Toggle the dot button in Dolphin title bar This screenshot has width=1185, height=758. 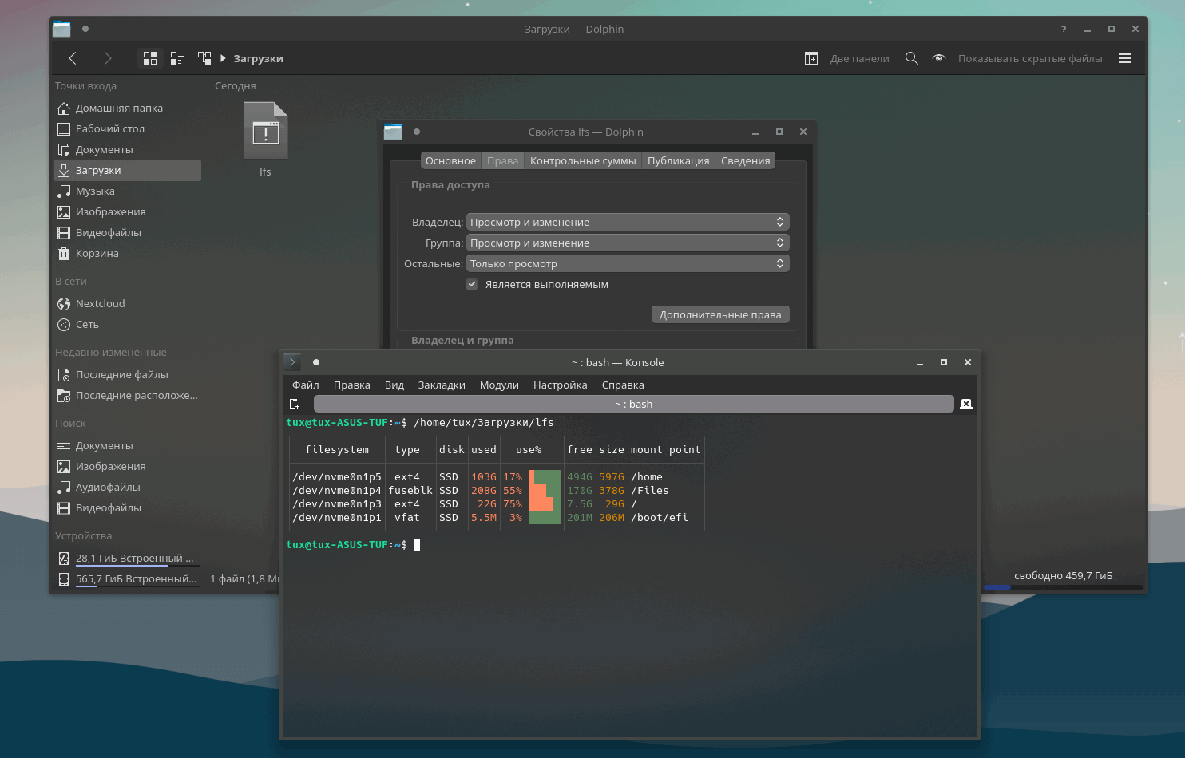coord(85,29)
